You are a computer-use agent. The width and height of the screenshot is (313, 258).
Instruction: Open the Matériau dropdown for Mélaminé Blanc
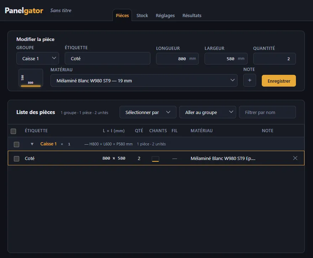click(x=144, y=81)
